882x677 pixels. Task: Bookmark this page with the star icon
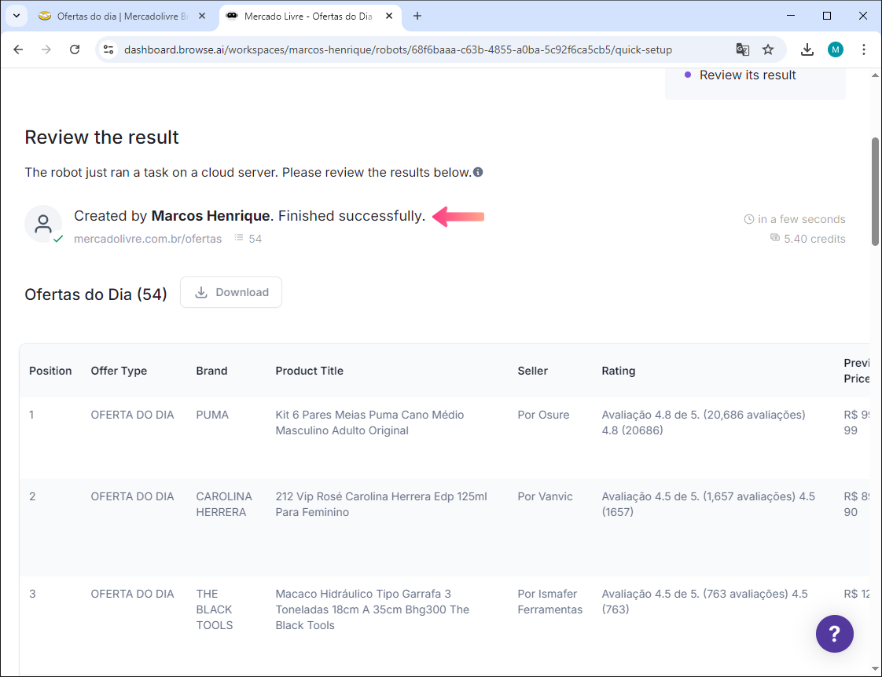point(768,49)
